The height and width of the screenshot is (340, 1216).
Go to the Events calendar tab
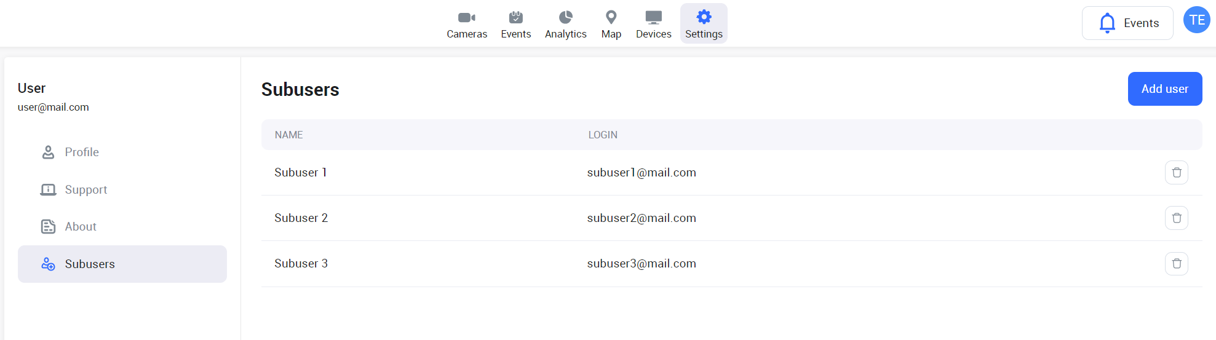click(x=515, y=24)
